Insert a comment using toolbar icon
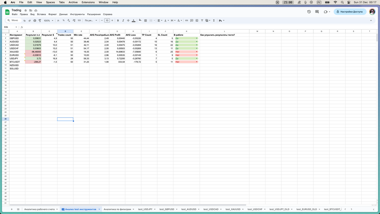Viewport: 380px width, 214px height. (x=192, y=21)
